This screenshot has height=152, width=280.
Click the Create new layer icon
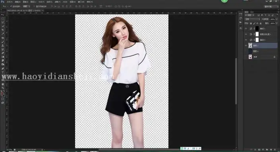(x=271, y=150)
